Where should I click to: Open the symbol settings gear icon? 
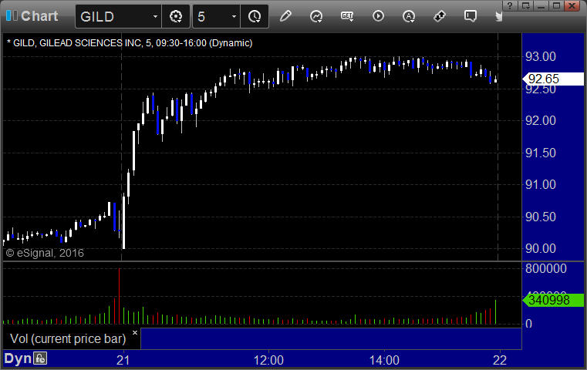(176, 16)
